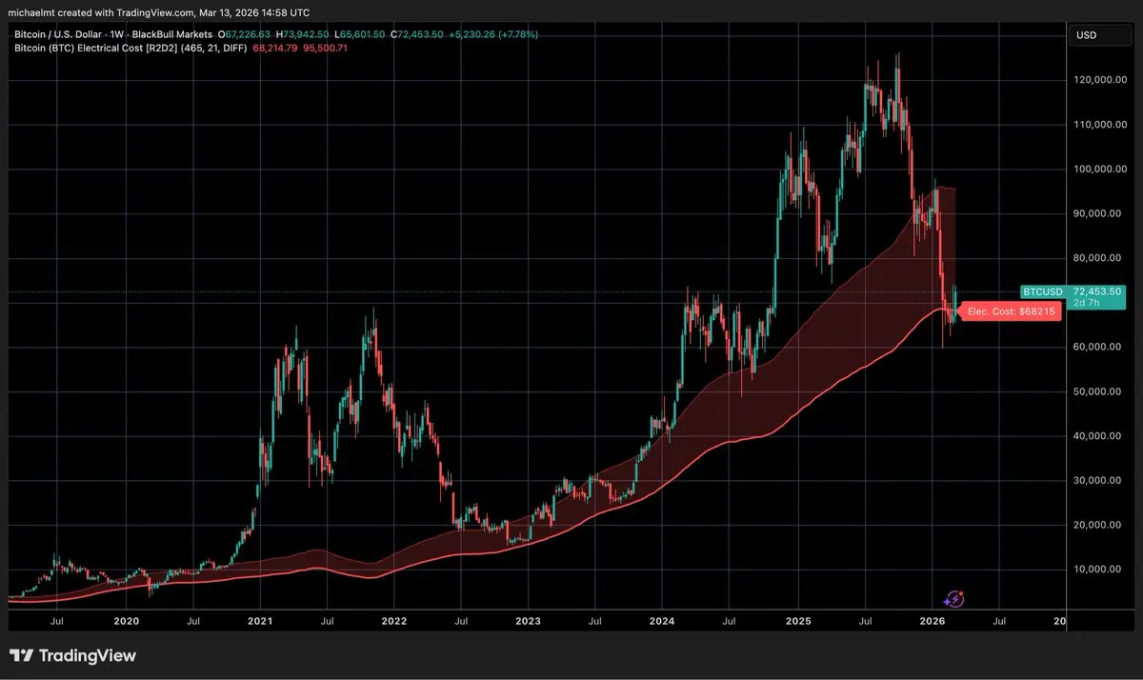Click the TradingView logo
The height and width of the screenshot is (680, 1143).
(x=73, y=655)
